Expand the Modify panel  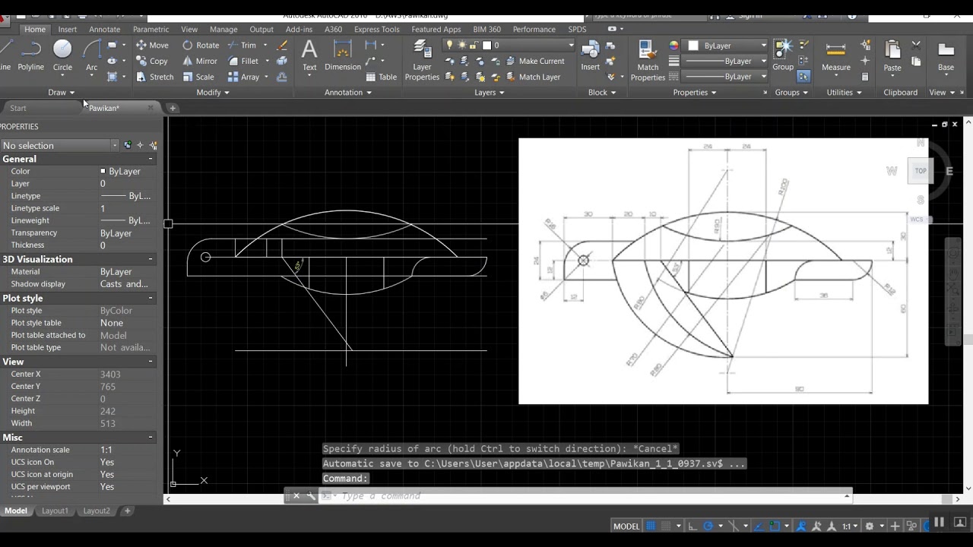click(x=213, y=93)
